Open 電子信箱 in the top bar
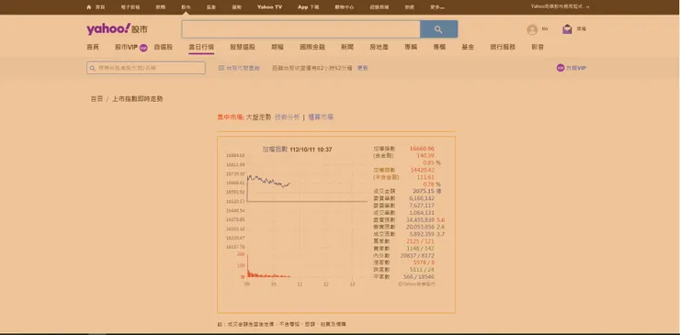The image size is (680, 335). pos(130,7)
